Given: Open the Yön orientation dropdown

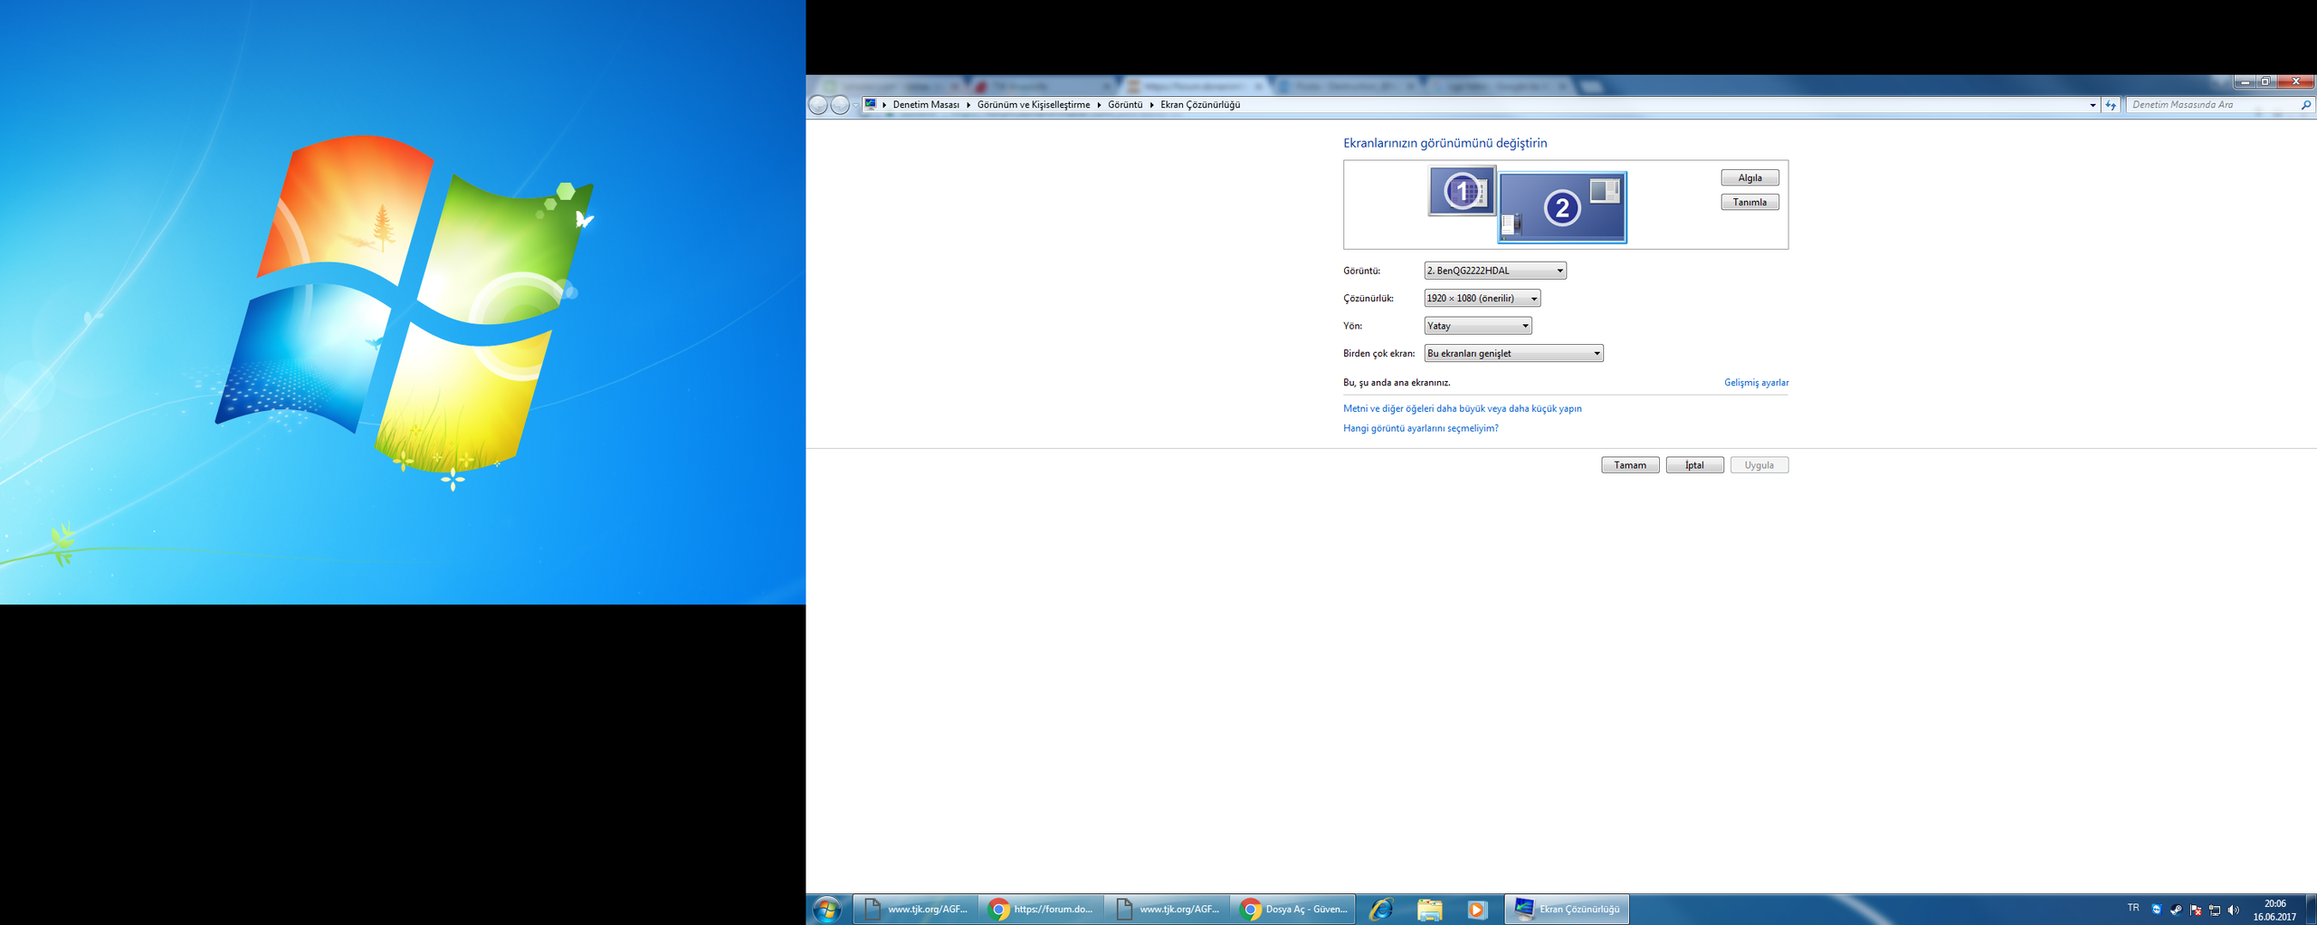Looking at the screenshot, I should click(x=1477, y=326).
